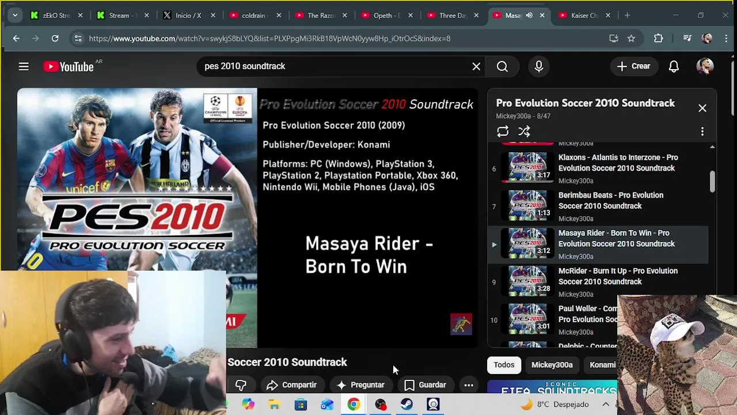
Task: Switch to the Stream Kick tab
Action: pyautogui.click(x=122, y=16)
